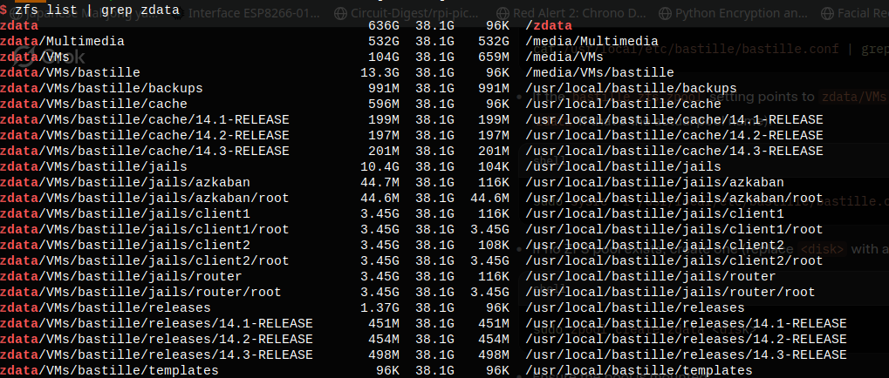Viewport: 889px width, 378px height.
Task: Click the zdata/VMs/bastille/backups dataset name
Action: (x=101, y=88)
